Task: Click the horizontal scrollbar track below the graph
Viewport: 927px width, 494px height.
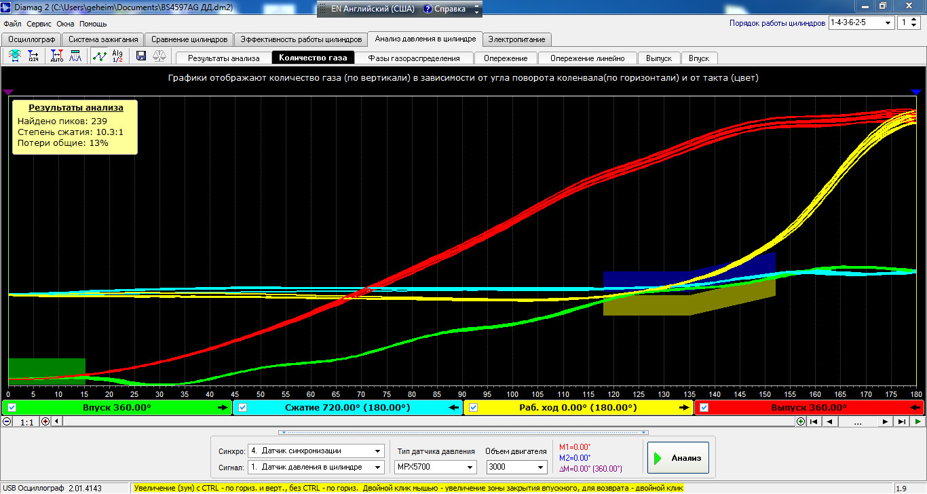Action: 428,421
